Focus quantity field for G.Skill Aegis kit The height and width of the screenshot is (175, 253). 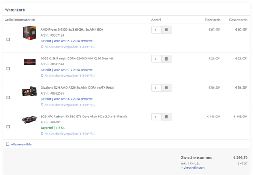coord(156,59)
